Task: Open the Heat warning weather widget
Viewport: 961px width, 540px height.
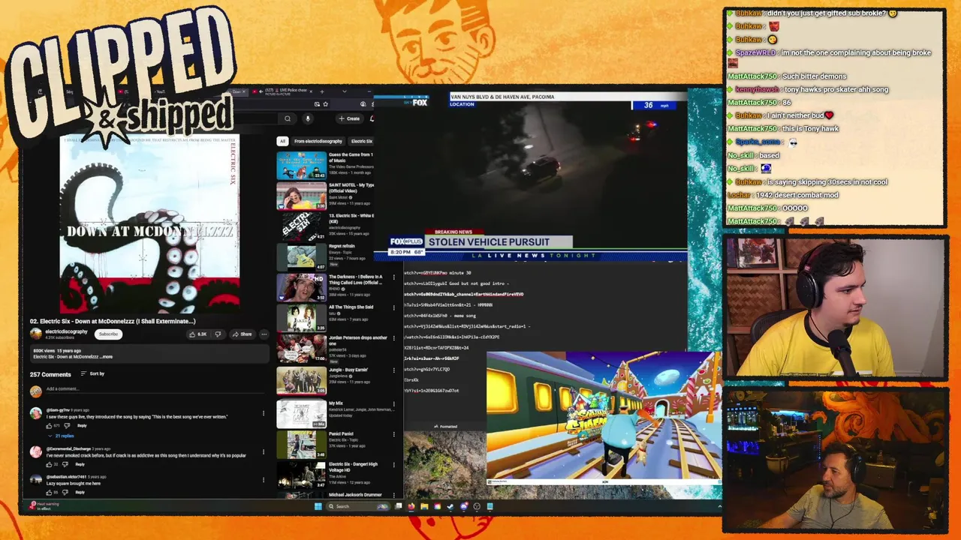Action: pos(45,506)
